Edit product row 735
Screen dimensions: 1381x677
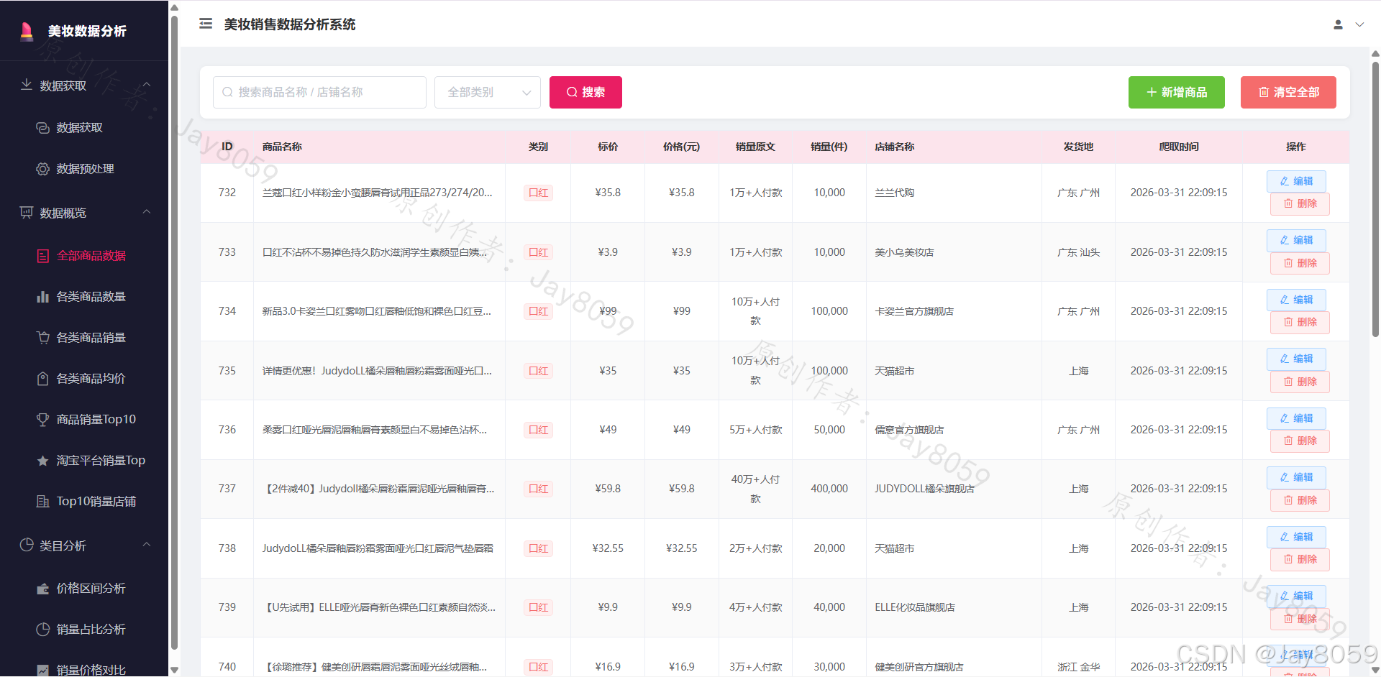(1296, 359)
